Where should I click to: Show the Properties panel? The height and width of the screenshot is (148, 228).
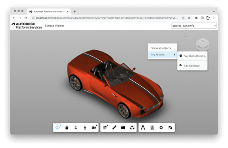[152, 127]
